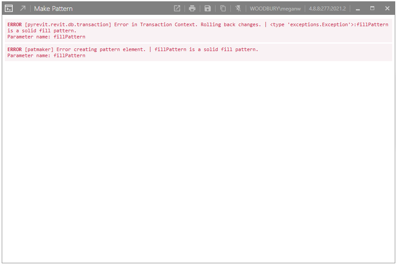Image resolution: width=397 pixels, height=265 pixels.
Task: Copy the report contents to clipboard
Action: [223, 8]
